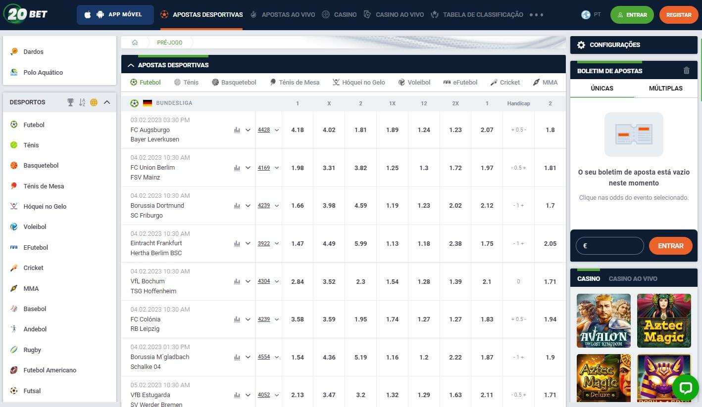Screen dimensions: 702x407
Task: Click the 20Bet logo
Action: [x=26, y=14]
